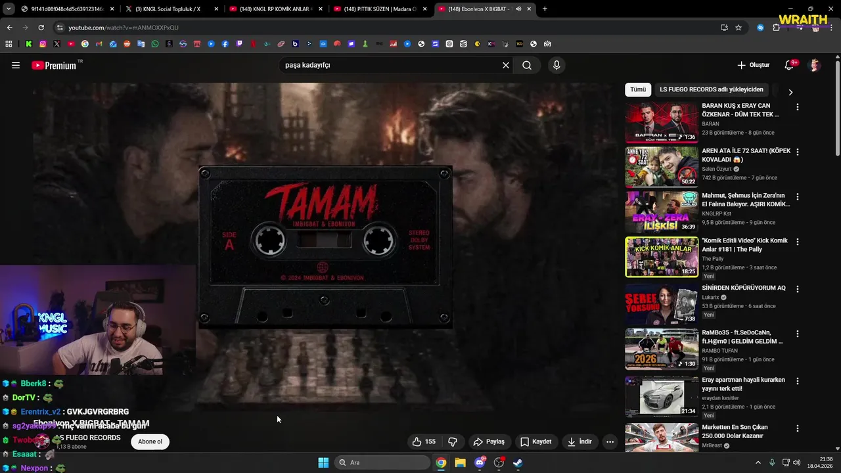Open X bookmark in bookmarks bar

point(57,44)
